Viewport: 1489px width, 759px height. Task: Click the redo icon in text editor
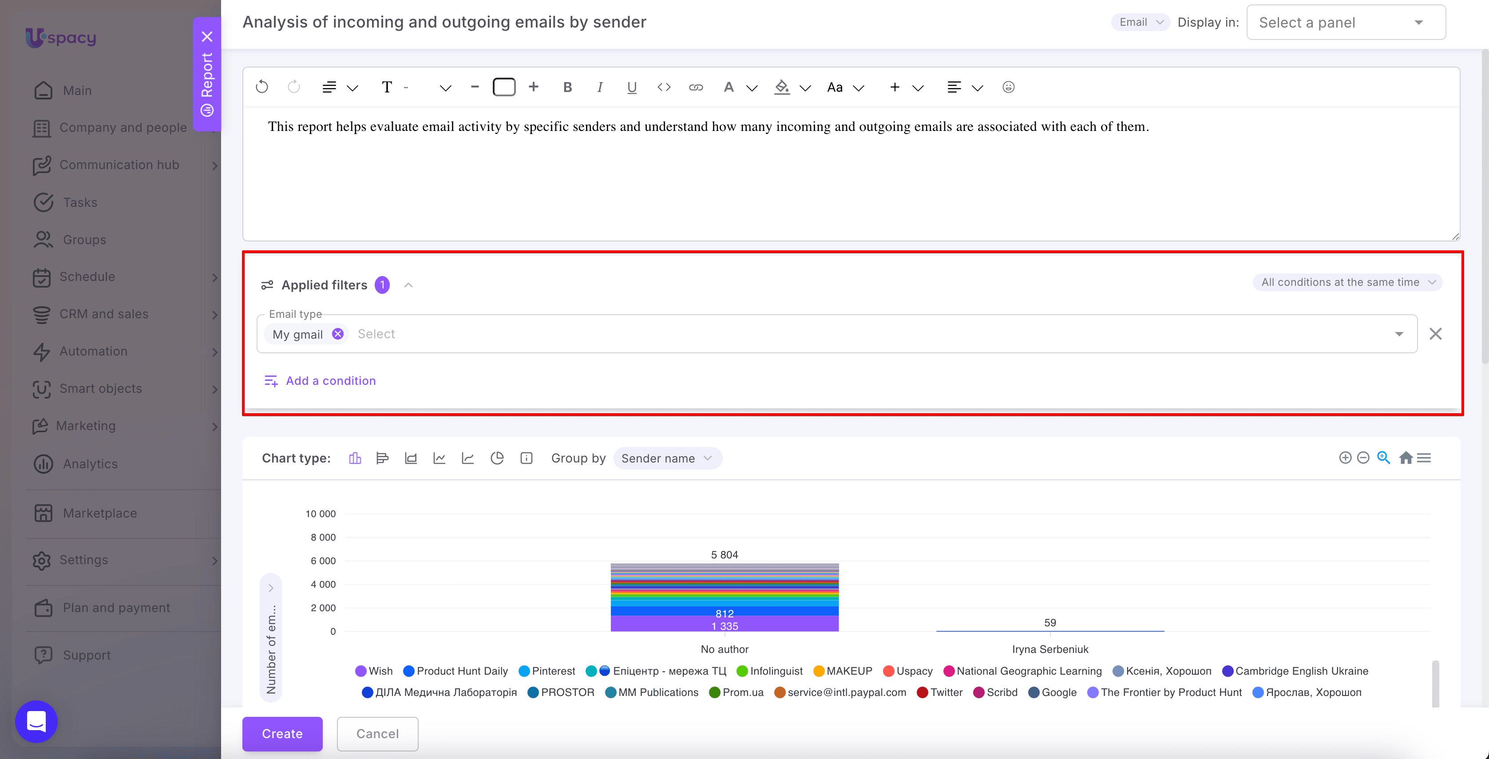[x=294, y=87]
